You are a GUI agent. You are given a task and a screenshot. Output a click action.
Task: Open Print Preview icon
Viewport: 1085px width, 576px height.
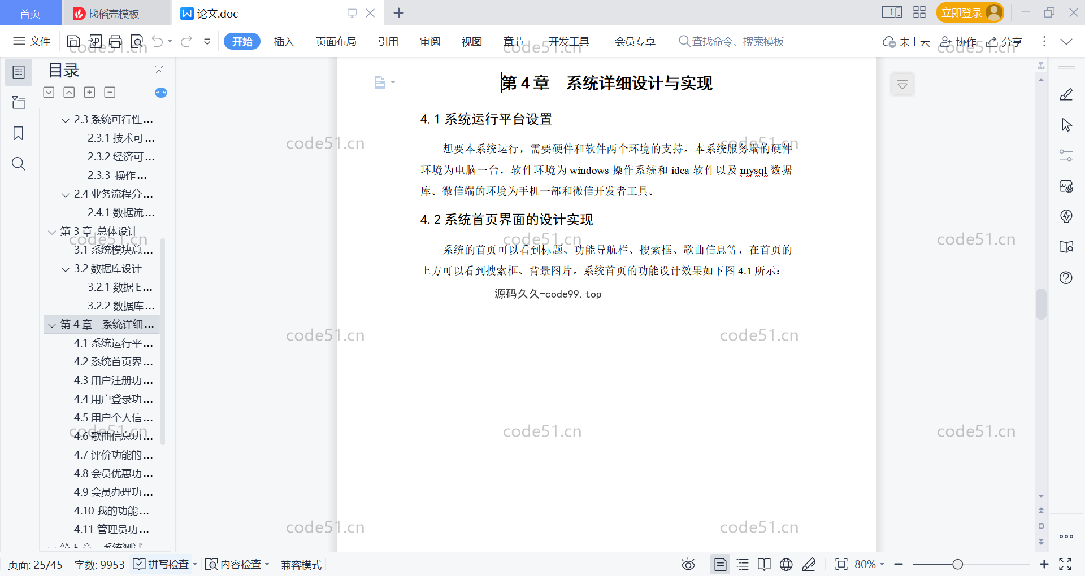(x=137, y=41)
